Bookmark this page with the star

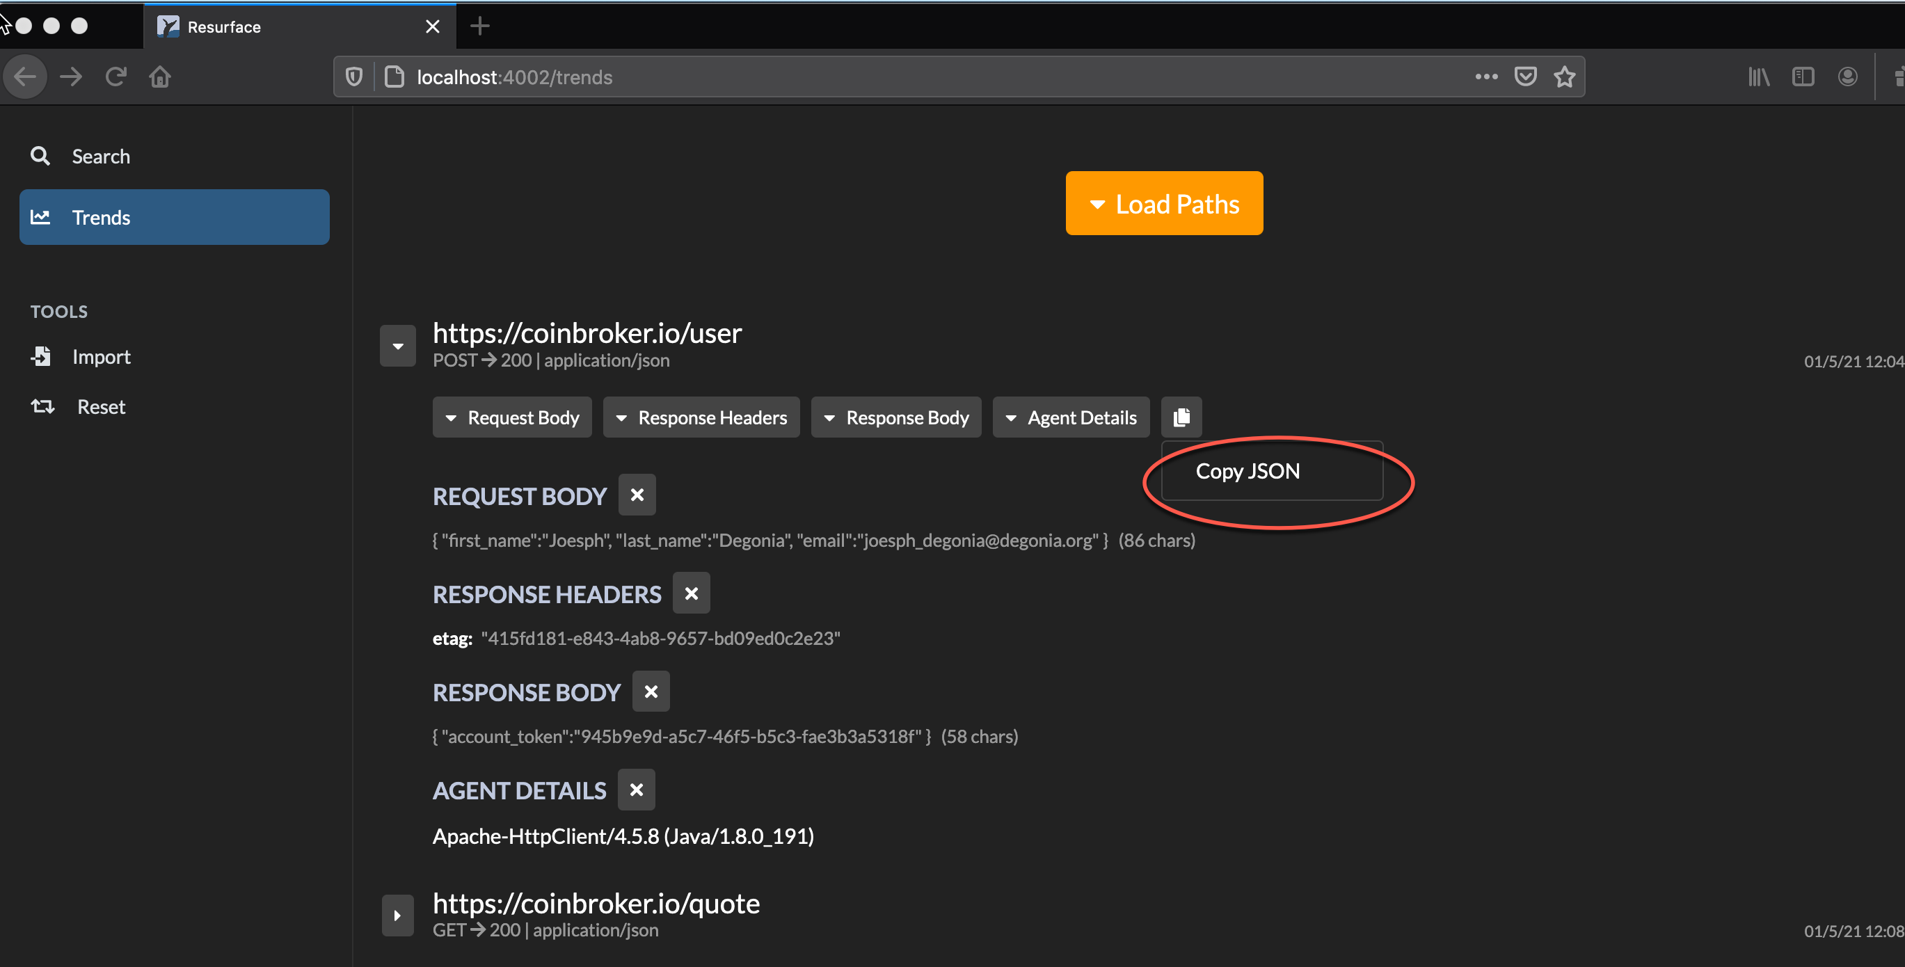1564,77
